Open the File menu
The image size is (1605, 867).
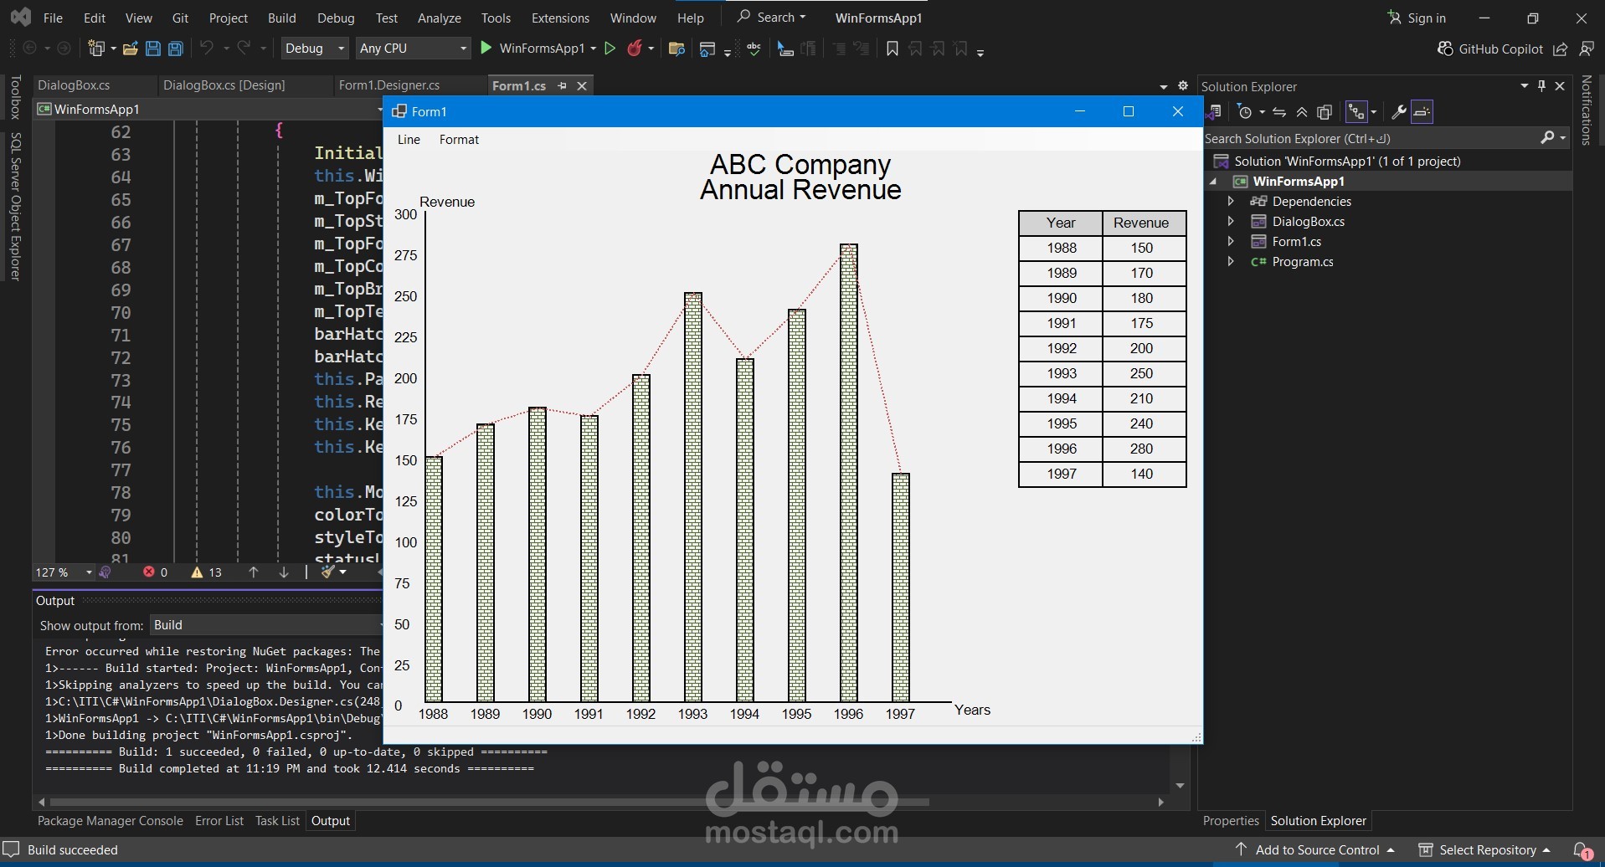(x=53, y=18)
